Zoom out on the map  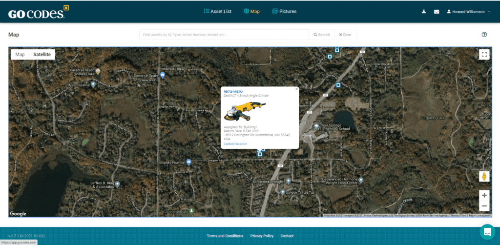pyautogui.click(x=484, y=206)
